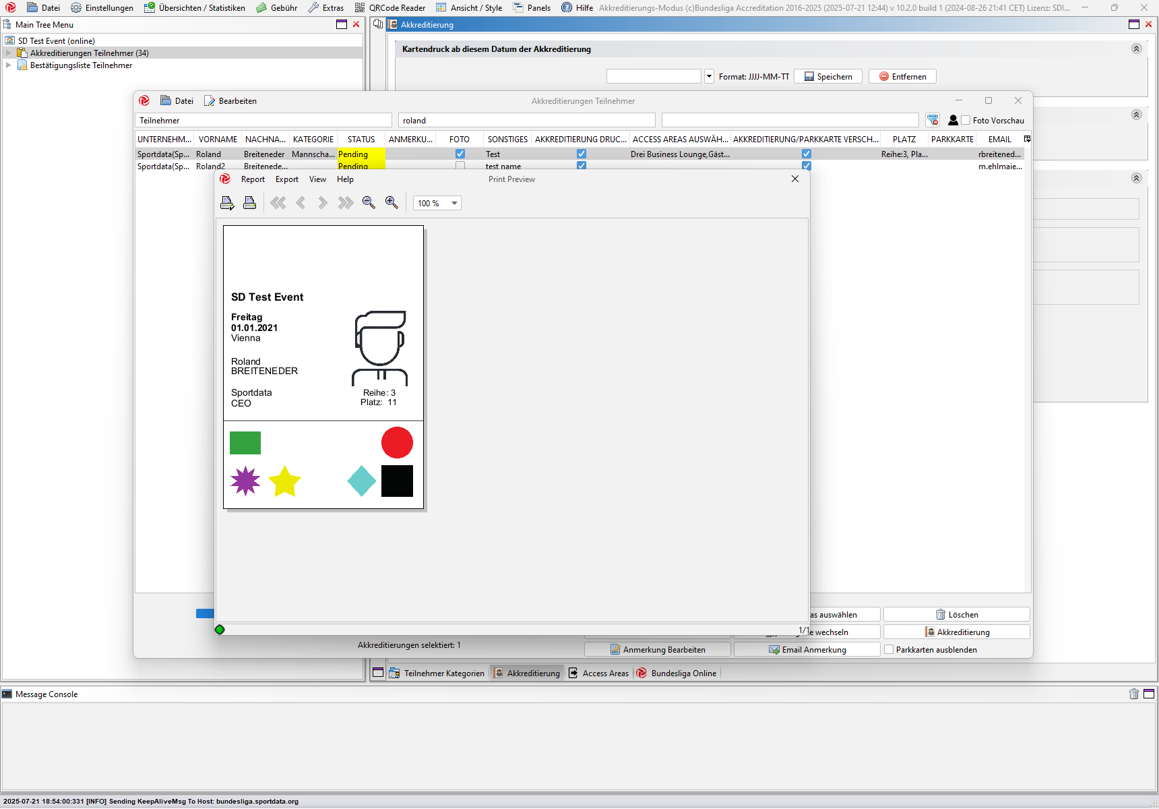Open the date dropdown arrow next to Format
The height and width of the screenshot is (809, 1159).
(x=709, y=76)
